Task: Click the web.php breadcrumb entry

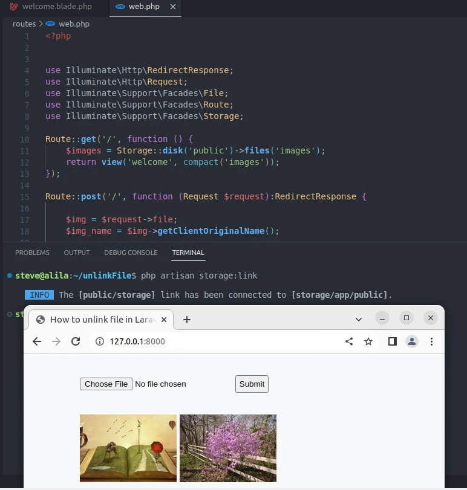Action: tap(74, 24)
